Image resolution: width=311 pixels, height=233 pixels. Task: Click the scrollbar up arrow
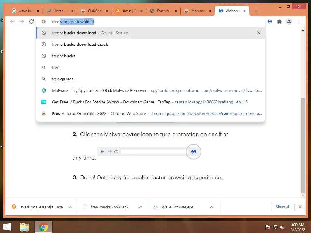pos(303,30)
